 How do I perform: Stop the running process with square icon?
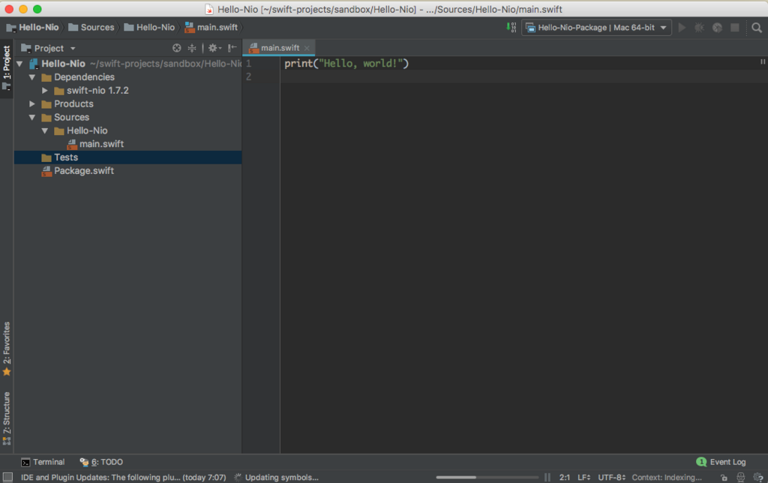click(735, 28)
